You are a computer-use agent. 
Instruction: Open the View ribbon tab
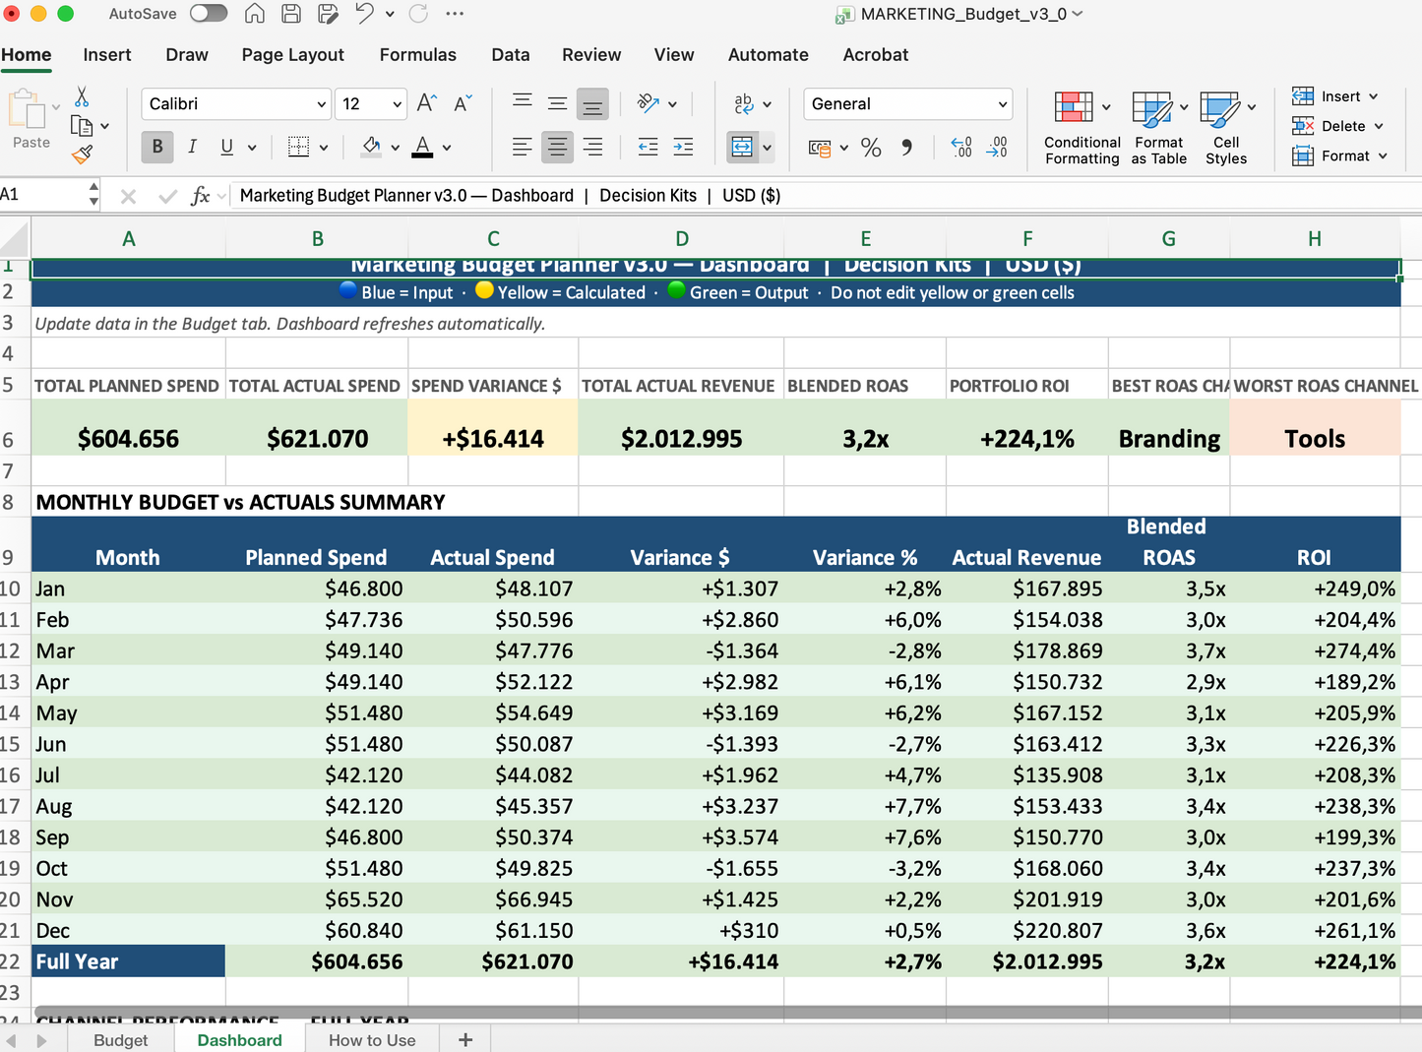click(x=674, y=55)
